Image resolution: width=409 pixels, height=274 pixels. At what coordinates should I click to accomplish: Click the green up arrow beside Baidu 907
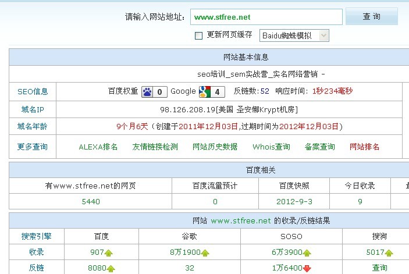(x=109, y=253)
